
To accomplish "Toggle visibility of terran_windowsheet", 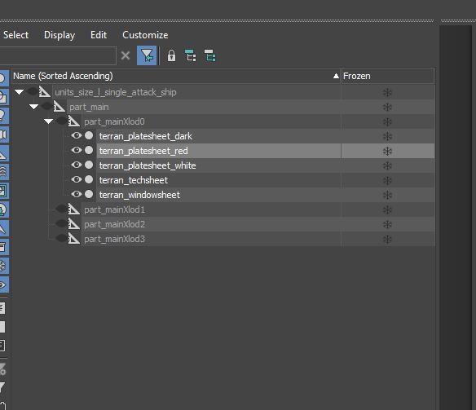I will [77, 194].
